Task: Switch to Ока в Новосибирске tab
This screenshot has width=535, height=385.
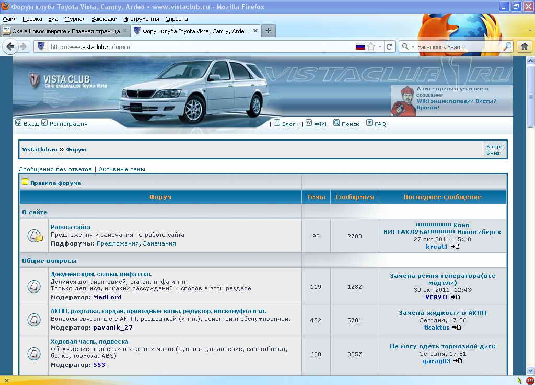Action: [63, 31]
